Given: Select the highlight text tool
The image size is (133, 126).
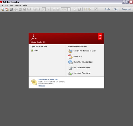Looking at the screenshot, I should pyautogui.click(x=90, y=9).
